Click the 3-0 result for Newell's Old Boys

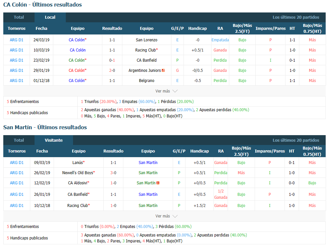113,173
